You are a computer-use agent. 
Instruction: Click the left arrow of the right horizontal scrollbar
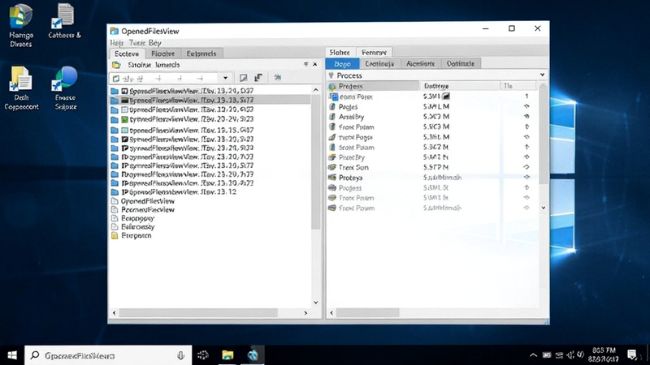(x=331, y=313)
